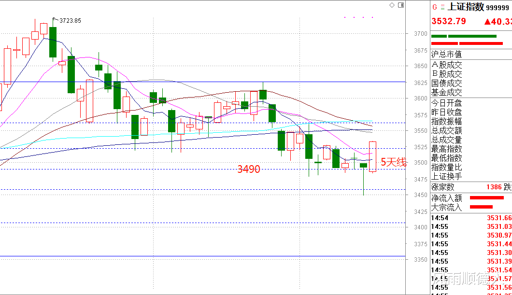Toggle the side panel icon above the chart
Screen dimensions: 512x295
click(x=401, y=5)
